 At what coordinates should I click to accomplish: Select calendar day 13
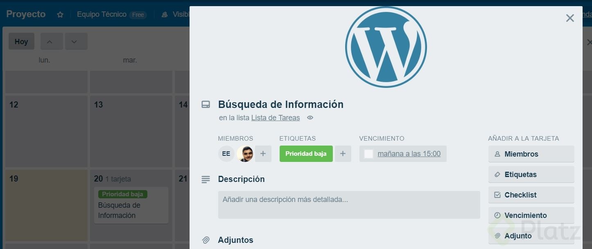[x=131, y=131]
